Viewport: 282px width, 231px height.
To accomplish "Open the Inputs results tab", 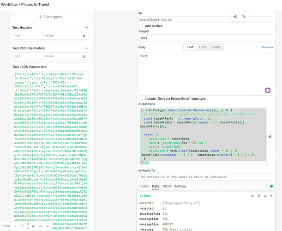I will tap(144, 186).
